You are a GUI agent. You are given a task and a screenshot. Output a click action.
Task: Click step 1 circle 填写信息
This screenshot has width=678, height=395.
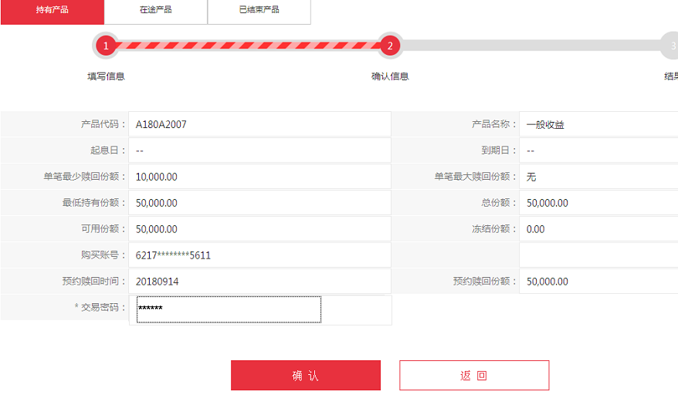(x=106, y=46)
